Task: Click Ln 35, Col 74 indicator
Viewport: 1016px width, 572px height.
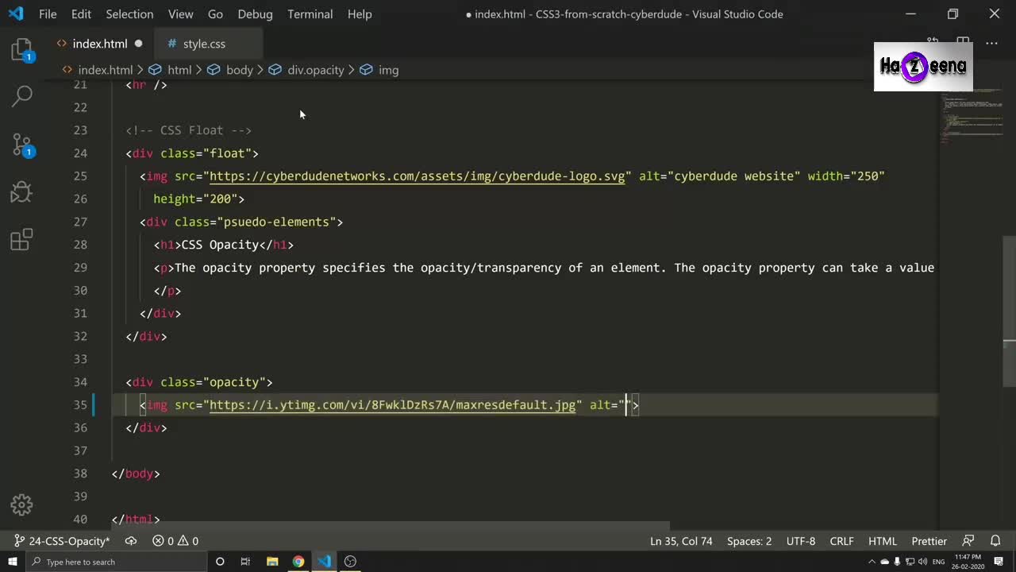Action: point(681,541)
